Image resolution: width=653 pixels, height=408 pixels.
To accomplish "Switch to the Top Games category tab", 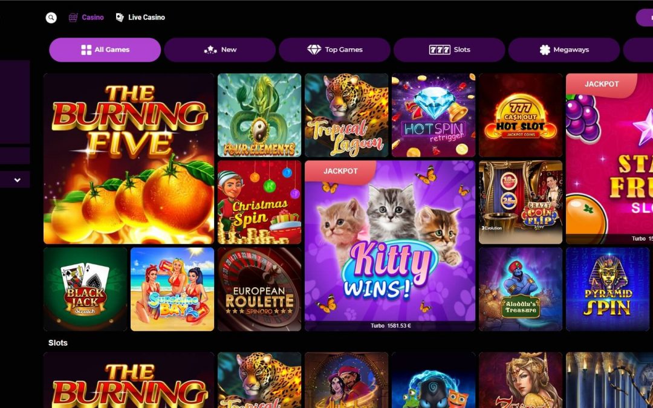I will (x=334, y=50).
